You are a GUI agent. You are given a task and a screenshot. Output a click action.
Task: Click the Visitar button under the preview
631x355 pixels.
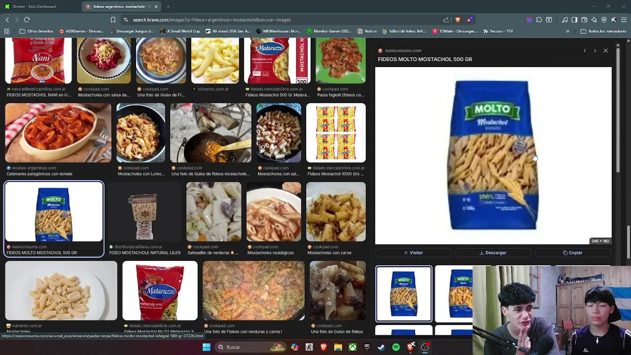(413, 253)
